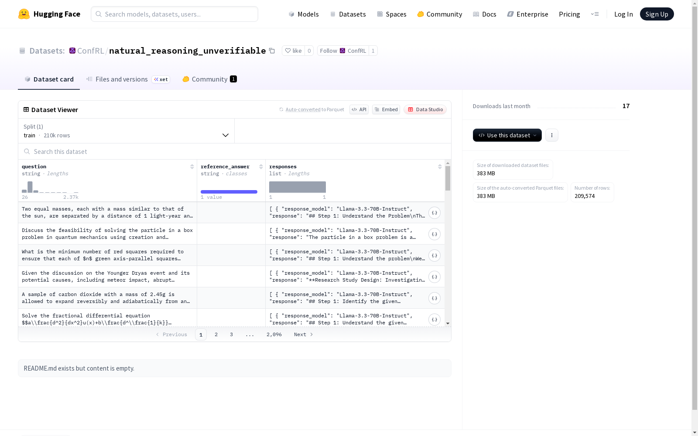The height and width of the screenshot is (436, 698).
Task: Open the Enterprise menu item
Action: click(528, 14)
